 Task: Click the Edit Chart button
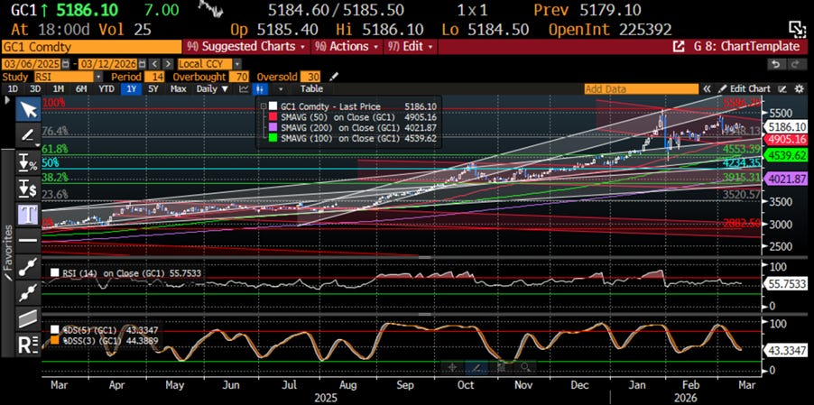pos(745,89)
